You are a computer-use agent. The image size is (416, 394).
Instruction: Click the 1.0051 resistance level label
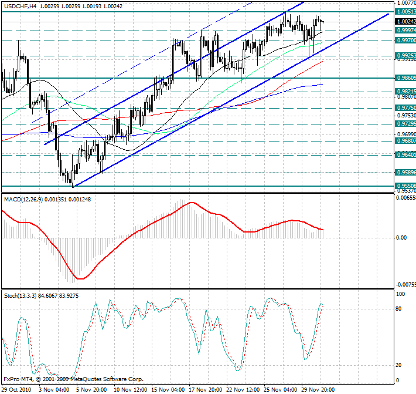coord(405,12)
